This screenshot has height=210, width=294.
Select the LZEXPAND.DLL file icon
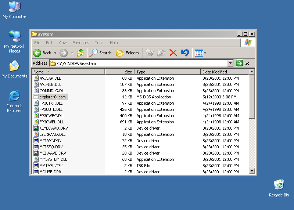point(36,134)
